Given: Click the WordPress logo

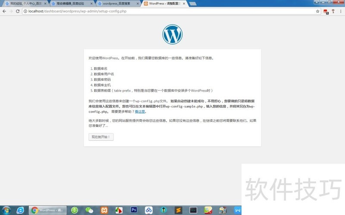Looking at the screenshot, I should 172,34.
